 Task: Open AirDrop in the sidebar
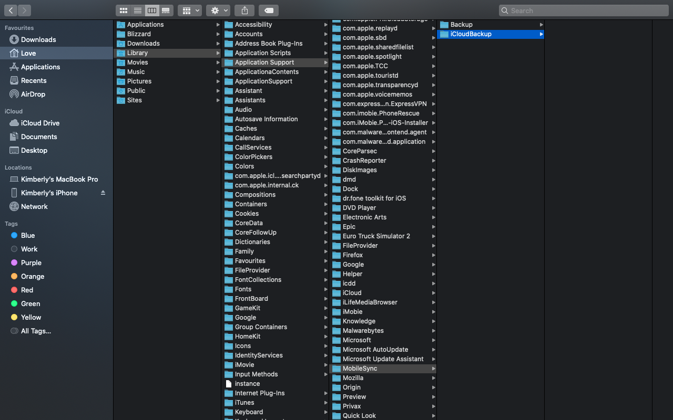56,94
